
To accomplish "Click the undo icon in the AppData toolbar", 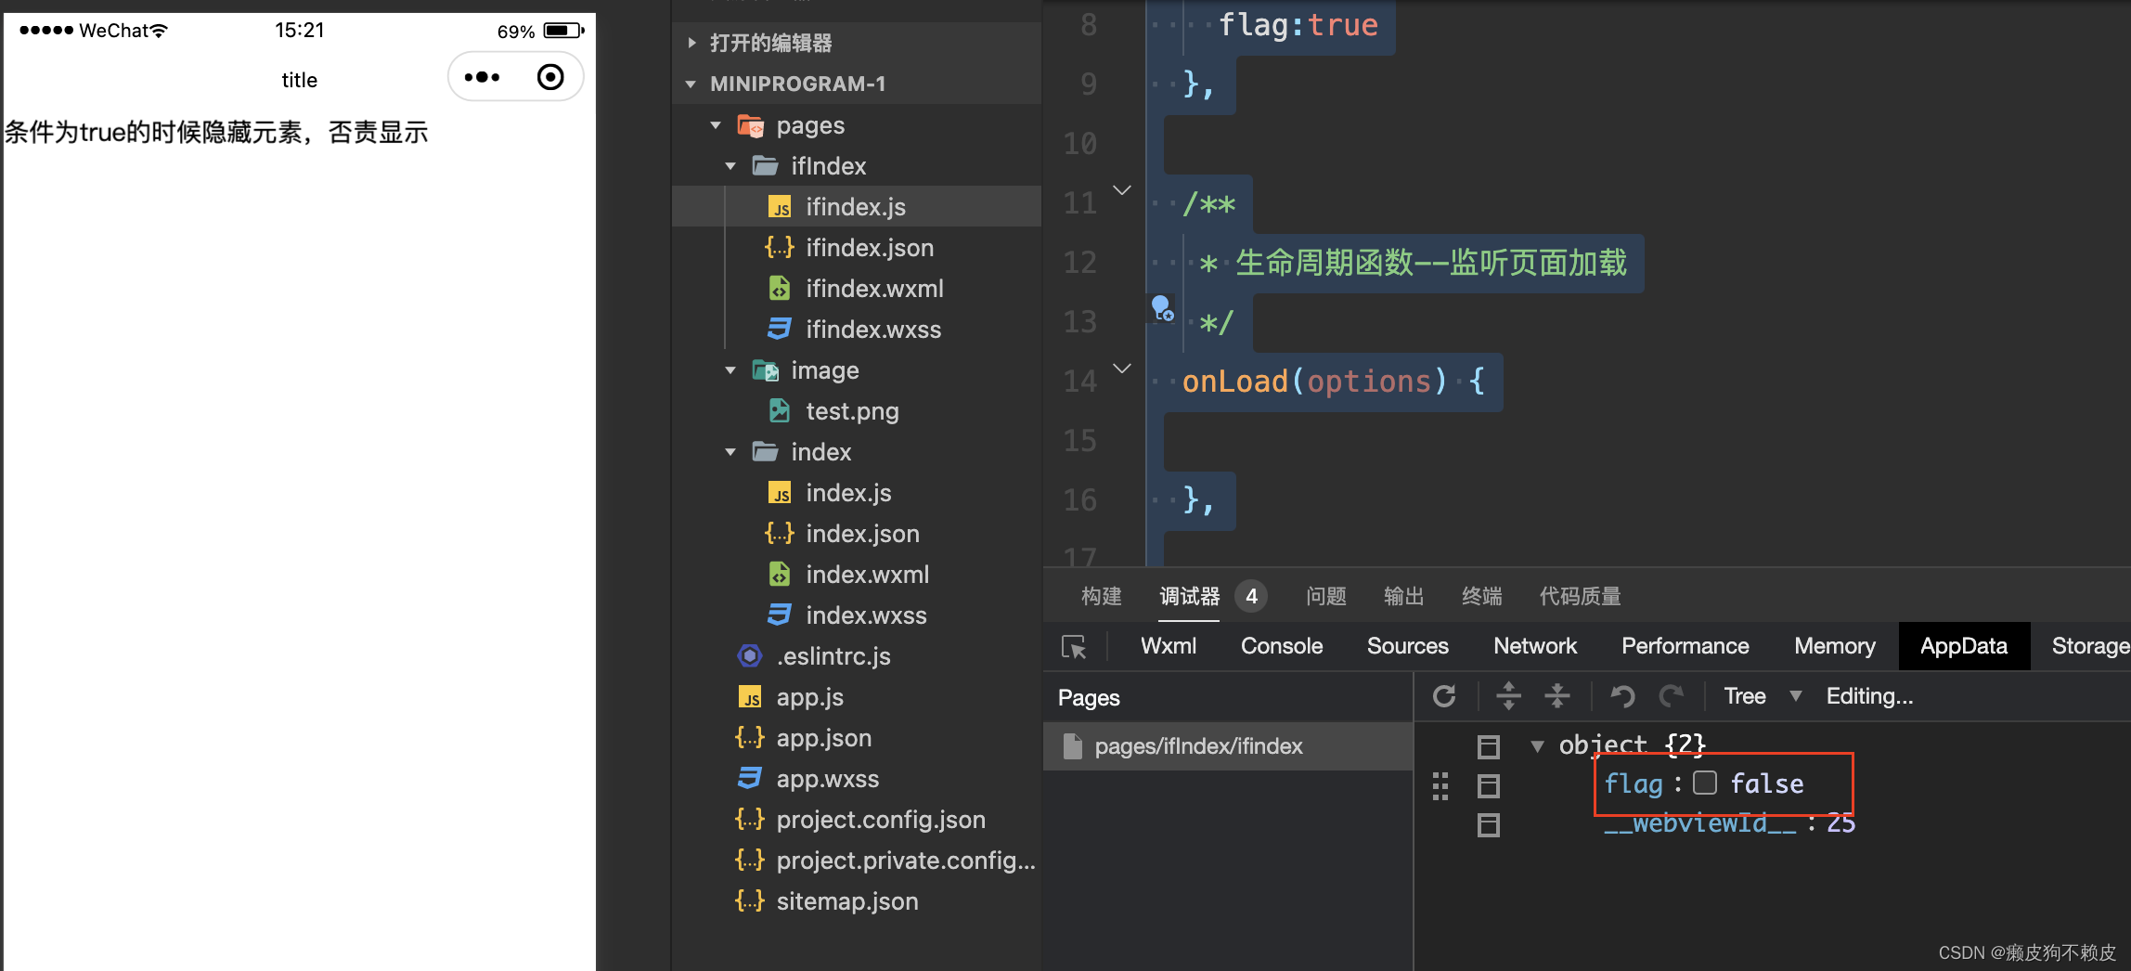I will coord(1622,695).
